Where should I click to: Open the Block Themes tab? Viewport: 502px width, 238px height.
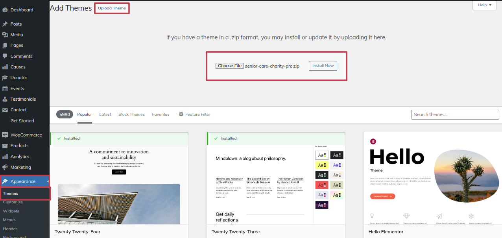pyautogui.click(x=131, y=114)
